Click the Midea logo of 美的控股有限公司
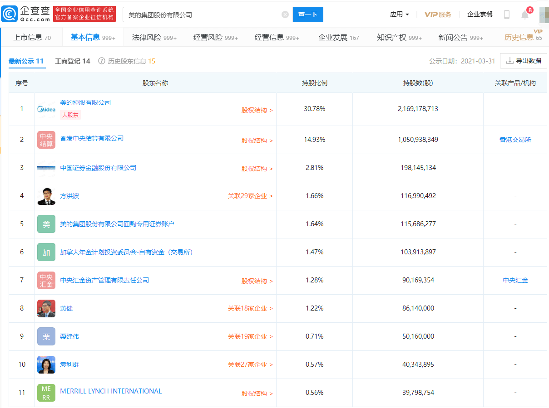The image size is (549, 408). [x=46, y=109]
